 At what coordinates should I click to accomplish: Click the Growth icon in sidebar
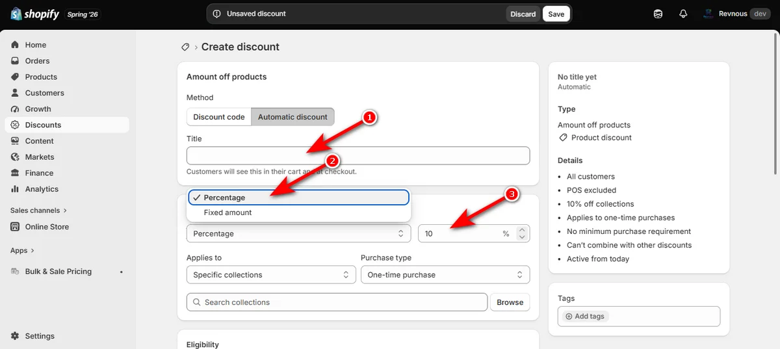(16, 109)
